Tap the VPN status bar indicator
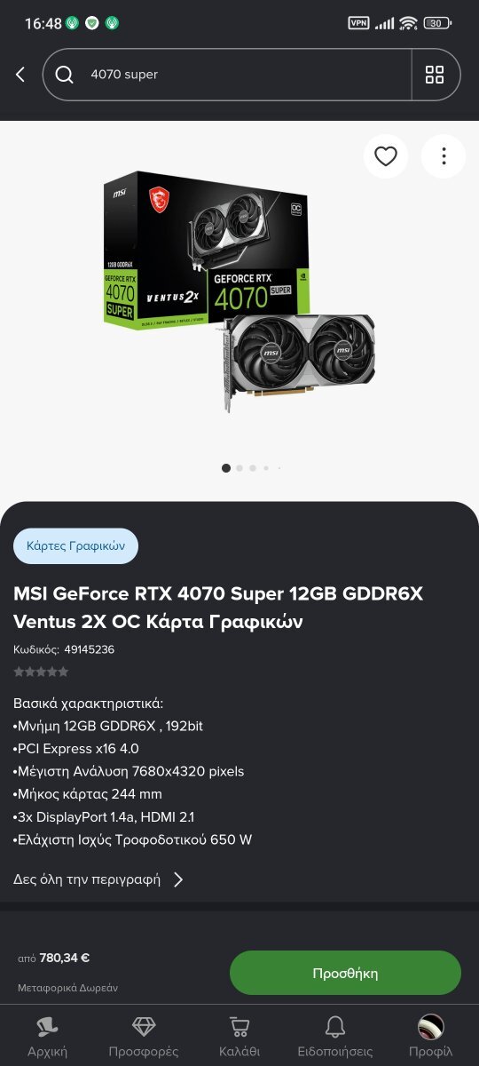This screenshot has width=479, height=1066. [358, 23]
